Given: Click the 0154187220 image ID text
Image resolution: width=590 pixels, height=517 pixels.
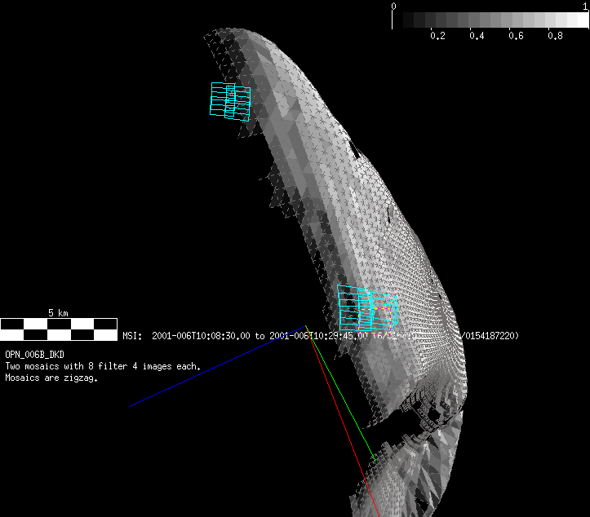Looking at the screenshot, I should (x=490, y=335).
